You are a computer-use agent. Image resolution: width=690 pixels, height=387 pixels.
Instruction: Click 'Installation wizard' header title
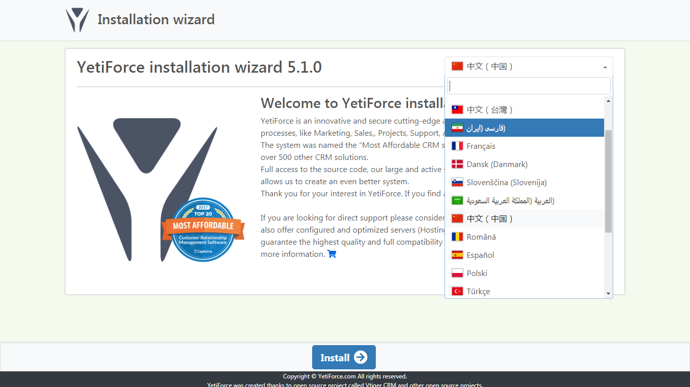156,20
